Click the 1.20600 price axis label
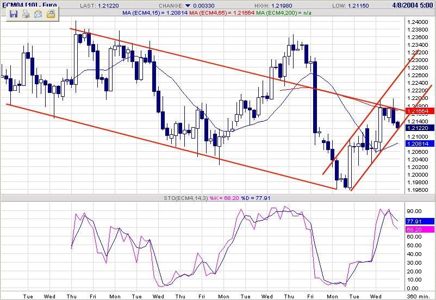This screenshot has width=436, height=300. (x=418, y=152)
